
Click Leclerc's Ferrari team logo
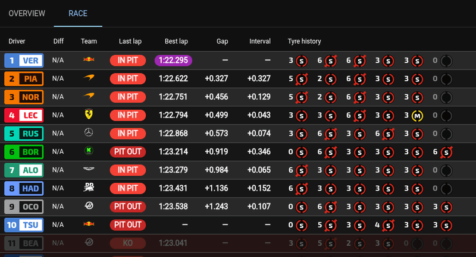[x=89, y=115]
